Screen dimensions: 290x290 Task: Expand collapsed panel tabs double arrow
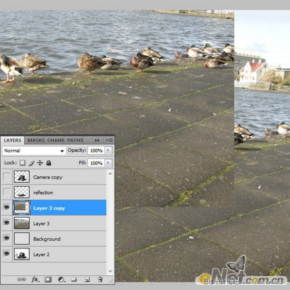[97, 140]
